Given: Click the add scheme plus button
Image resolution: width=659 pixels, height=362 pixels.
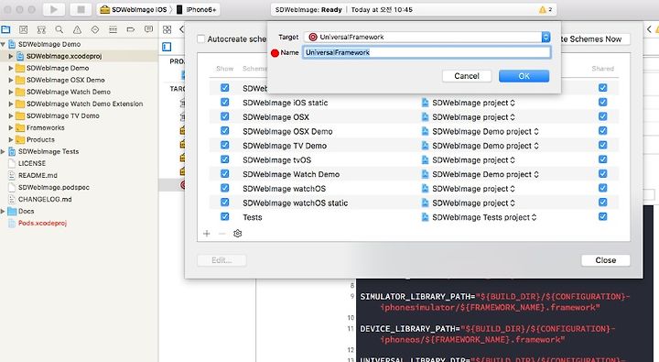Looking at the screenshot, I should (206, 233).
